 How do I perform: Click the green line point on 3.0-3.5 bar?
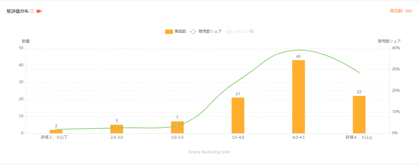pyautogui.click(x=177, y=126)
